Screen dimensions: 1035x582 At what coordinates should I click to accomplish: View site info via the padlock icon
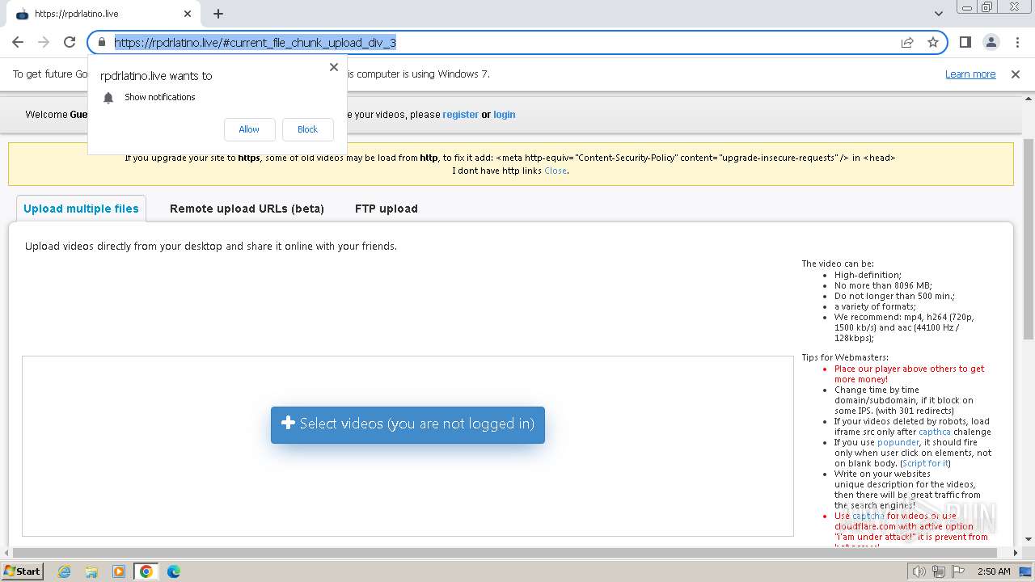tap(102, 42)
